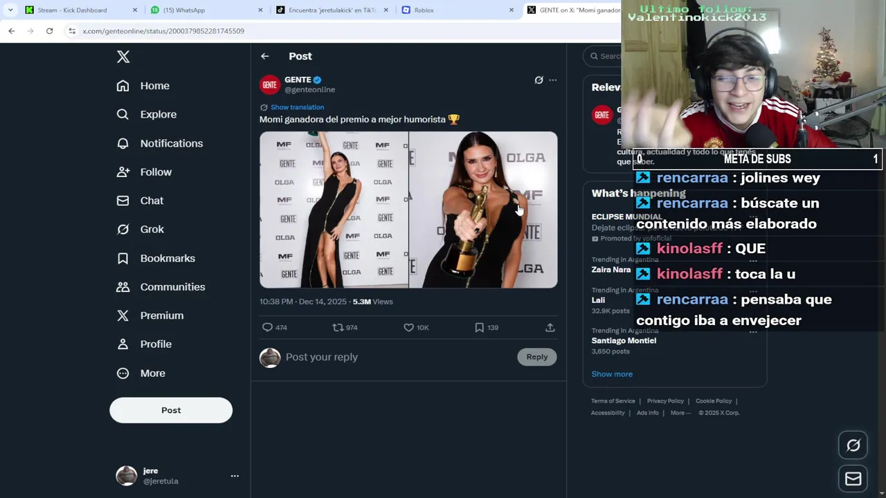
Task: Open Communities
Action: pyautogui.click(x=161, y=286)
